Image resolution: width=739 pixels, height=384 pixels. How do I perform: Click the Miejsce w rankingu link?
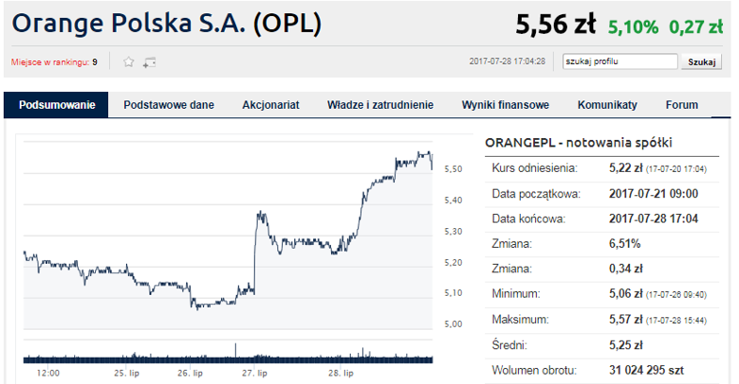tap(50, 62)
